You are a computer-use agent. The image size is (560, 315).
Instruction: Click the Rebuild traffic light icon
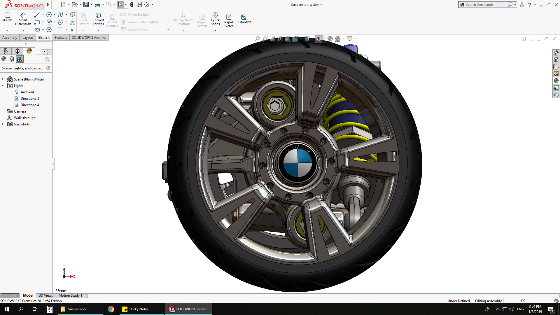coord(132,5)
